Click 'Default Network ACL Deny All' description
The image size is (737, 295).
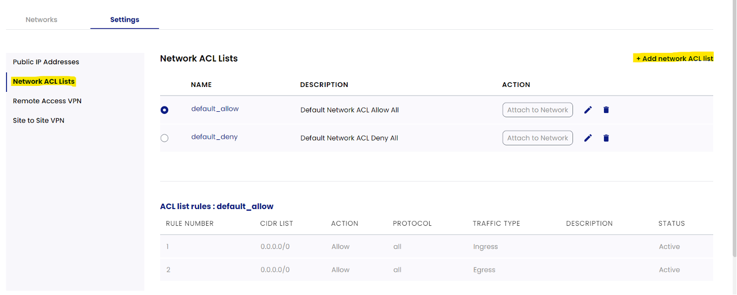[x=349, y=138]
